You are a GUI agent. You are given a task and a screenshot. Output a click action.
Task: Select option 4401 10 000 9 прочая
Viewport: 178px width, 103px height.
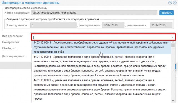(x=102, y=89)
